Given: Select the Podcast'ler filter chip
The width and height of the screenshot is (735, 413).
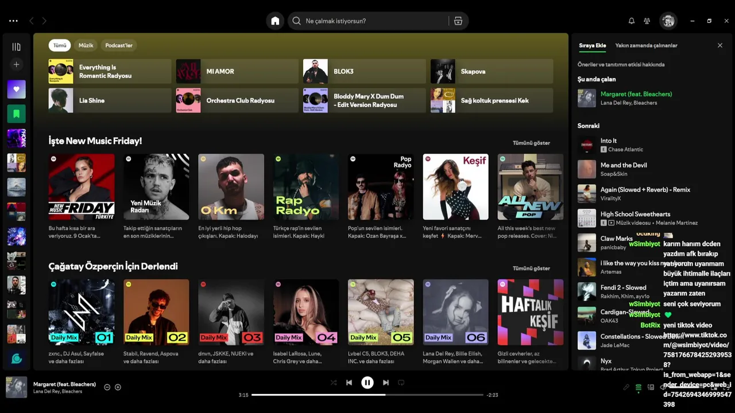Looking at the screenshot, I should (x=119, y=45).
